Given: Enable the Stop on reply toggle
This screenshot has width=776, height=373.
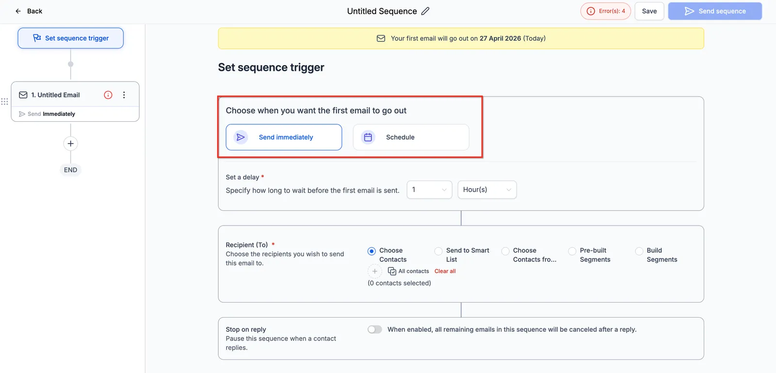Looking at the screenshot, I should pyautogui.click(x=374, y=329).
